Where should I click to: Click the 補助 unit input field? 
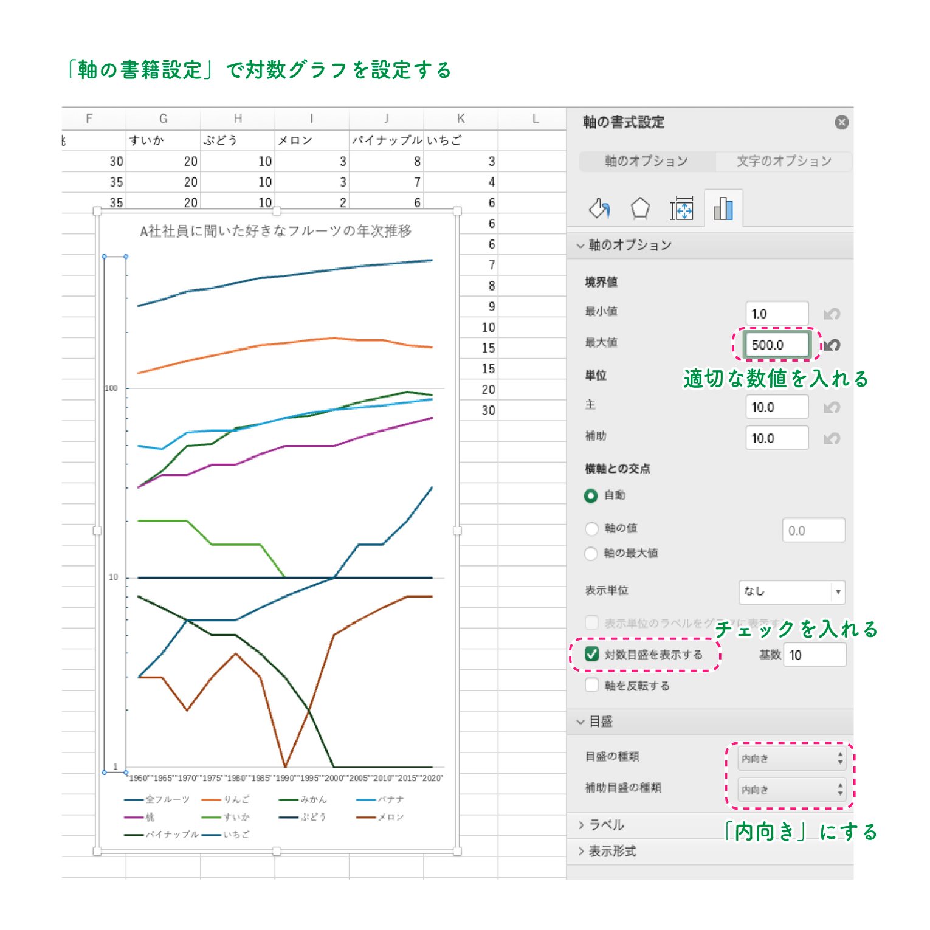777,438
